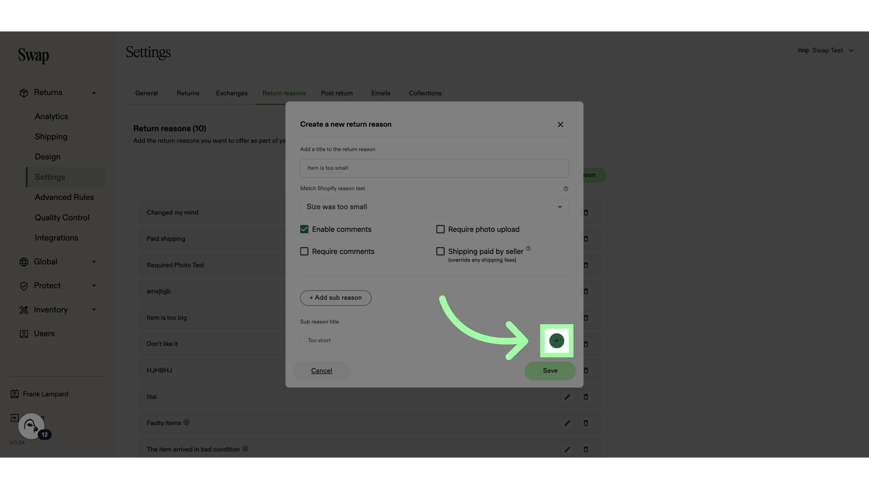Click the Save button
The height and width of the screenshot is (489, 869).
click(x=550, y=371)
